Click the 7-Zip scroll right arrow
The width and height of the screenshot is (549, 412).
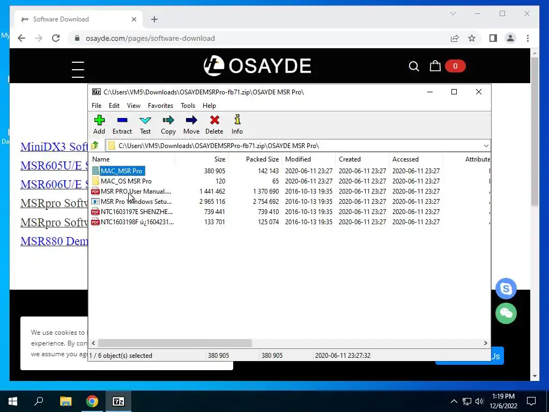pos(485,343)
